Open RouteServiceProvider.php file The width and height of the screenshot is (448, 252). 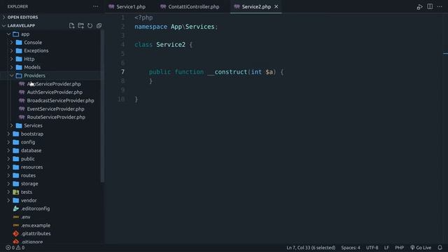click(56, 117)
